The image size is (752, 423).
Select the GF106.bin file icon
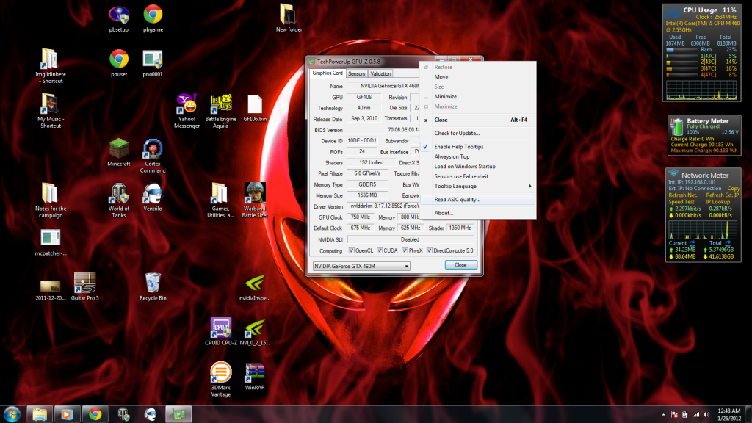pyautogui.click(x=255, y=109)
